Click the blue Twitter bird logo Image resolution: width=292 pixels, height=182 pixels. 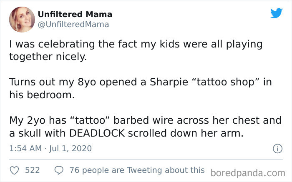pos(277,13)
